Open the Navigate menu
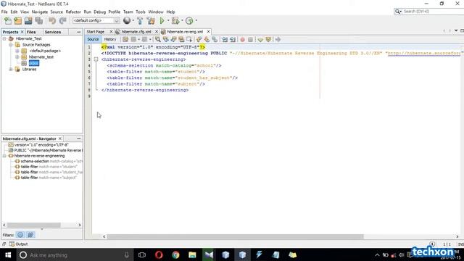Viewport: 464px width, 261px height. (x=40, y=12)
